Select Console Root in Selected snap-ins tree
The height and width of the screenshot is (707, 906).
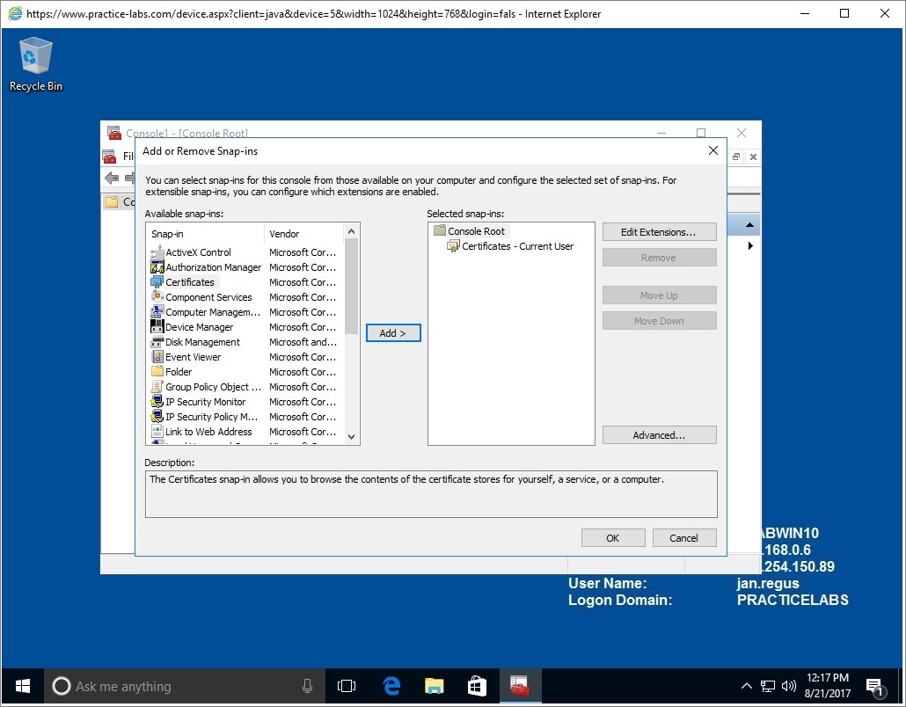[x=476, y=231]
